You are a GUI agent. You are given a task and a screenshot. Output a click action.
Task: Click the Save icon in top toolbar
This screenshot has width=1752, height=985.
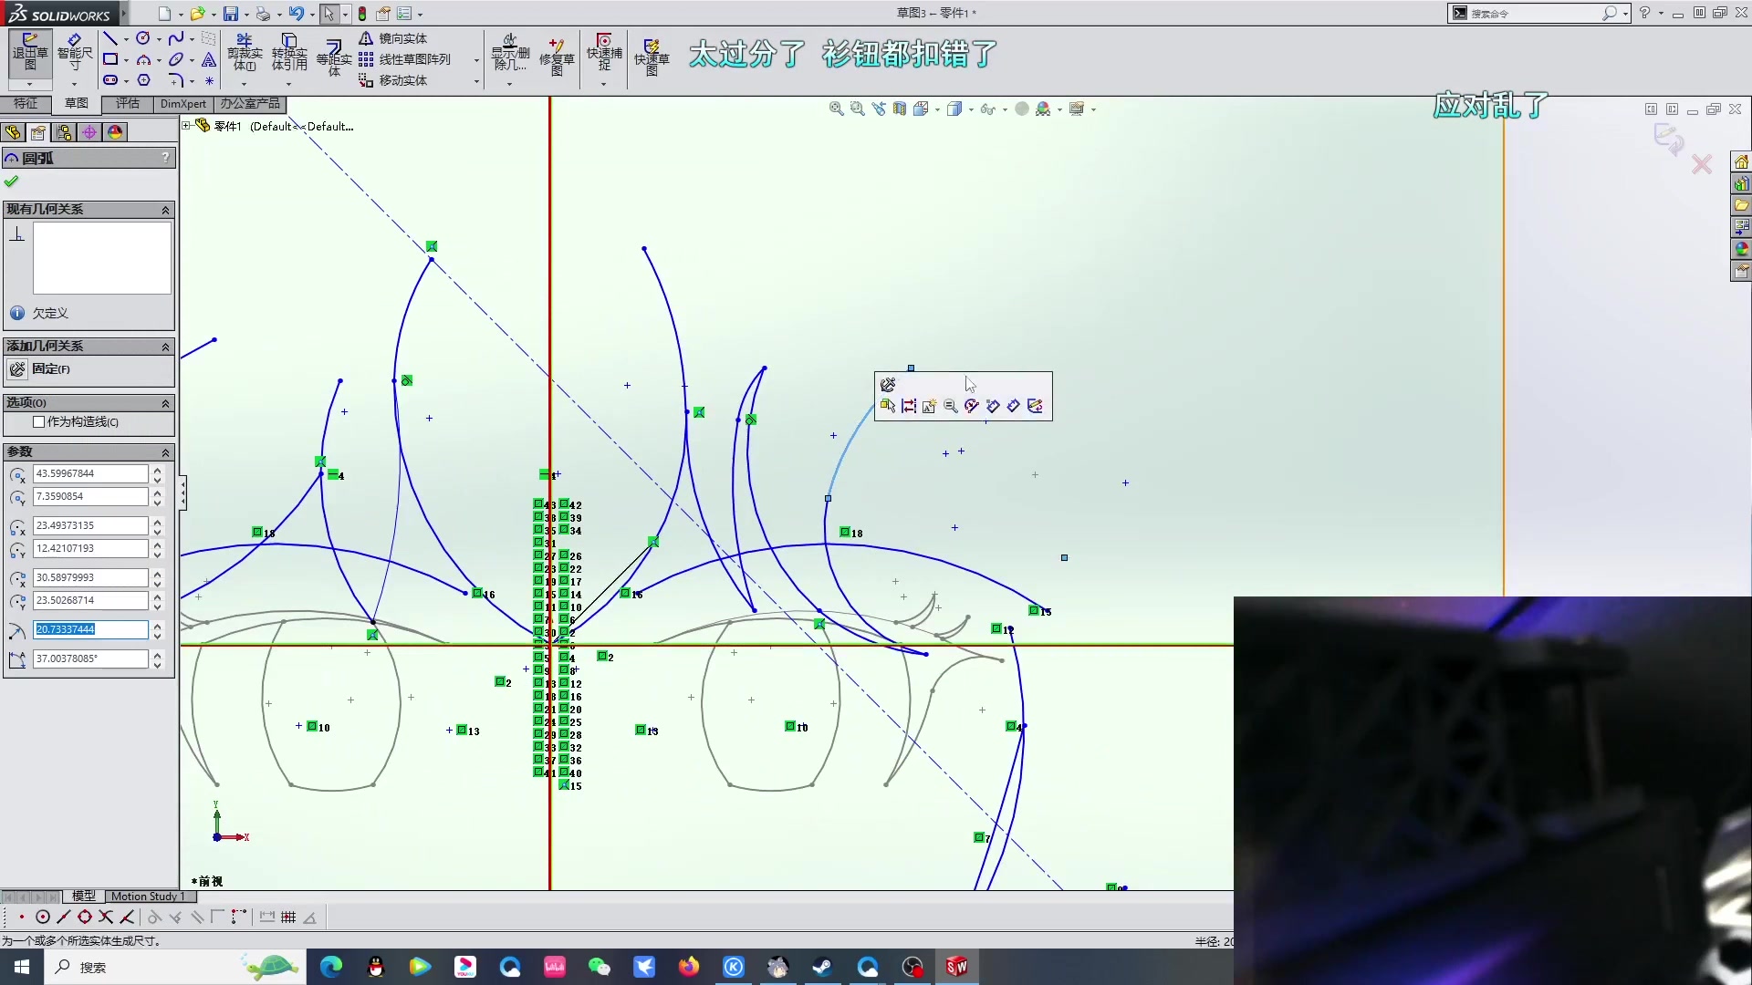(231, 14)
